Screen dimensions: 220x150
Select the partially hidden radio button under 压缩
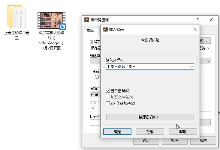pyautogui.click(x=97, y=77)
